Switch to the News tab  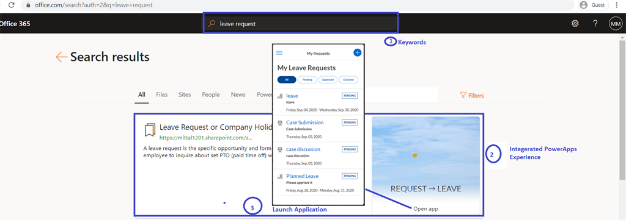click(x=238, y=94)
